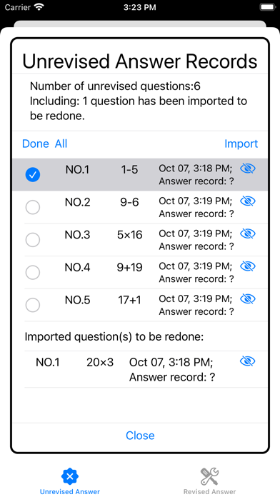Screen dimensions: 280x497
Task: Uncheck the selected NO.1 checkmark circle
Action: (x=33, y=174)
